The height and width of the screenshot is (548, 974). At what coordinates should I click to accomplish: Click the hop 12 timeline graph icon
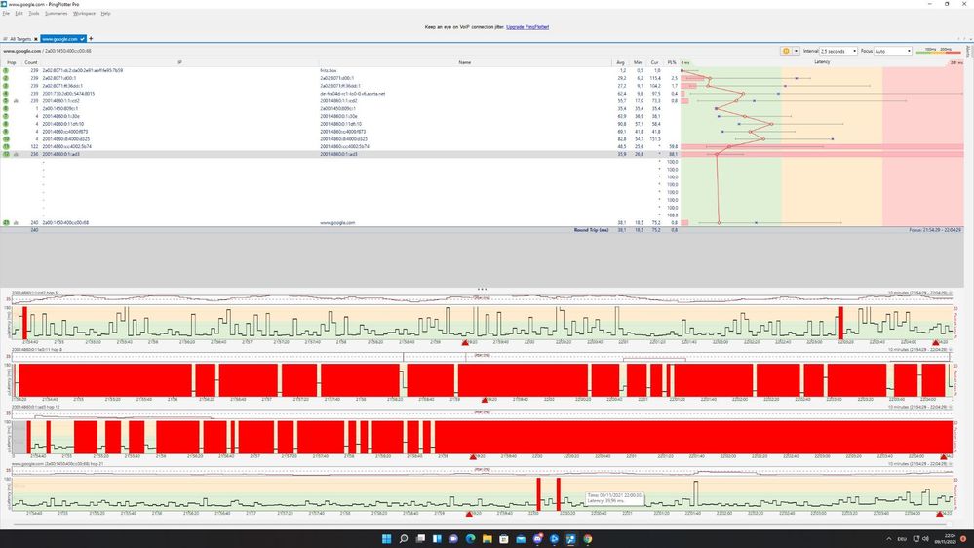coord(16,154)
